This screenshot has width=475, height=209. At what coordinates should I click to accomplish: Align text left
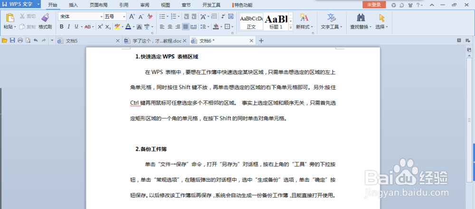click(162, 27)
